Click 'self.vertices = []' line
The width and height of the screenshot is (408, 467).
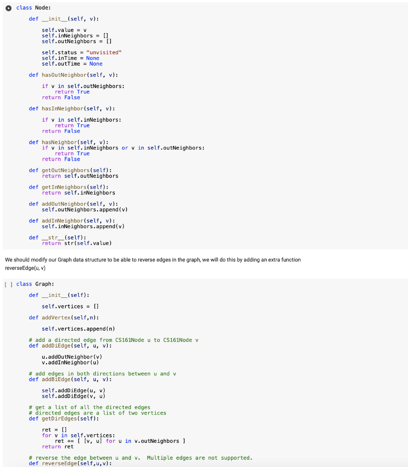coord(70,306)
